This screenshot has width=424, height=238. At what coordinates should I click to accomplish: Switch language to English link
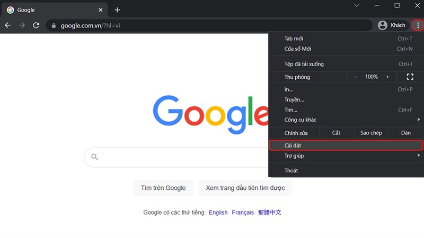tap(218, 213)
